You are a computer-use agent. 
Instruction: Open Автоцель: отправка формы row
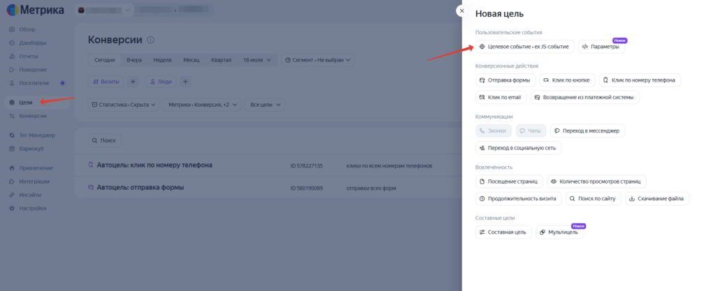(268, 188)
